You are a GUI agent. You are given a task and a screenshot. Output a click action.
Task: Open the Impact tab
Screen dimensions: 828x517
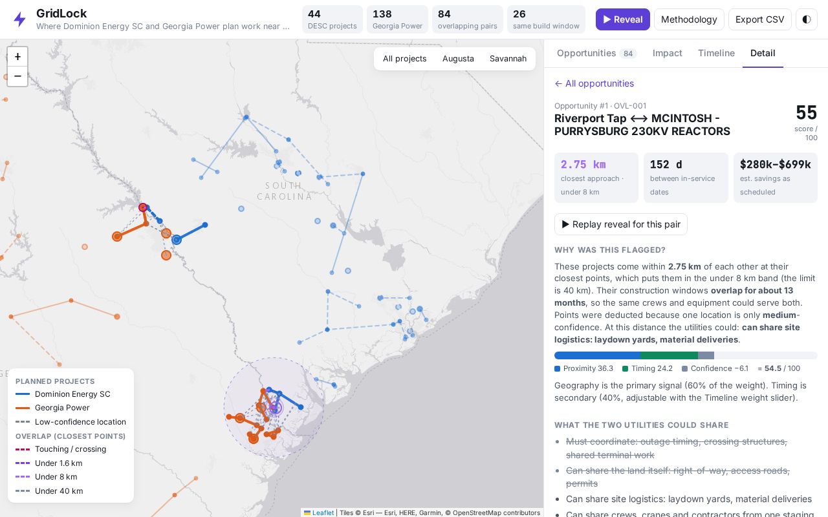(668, 53)
